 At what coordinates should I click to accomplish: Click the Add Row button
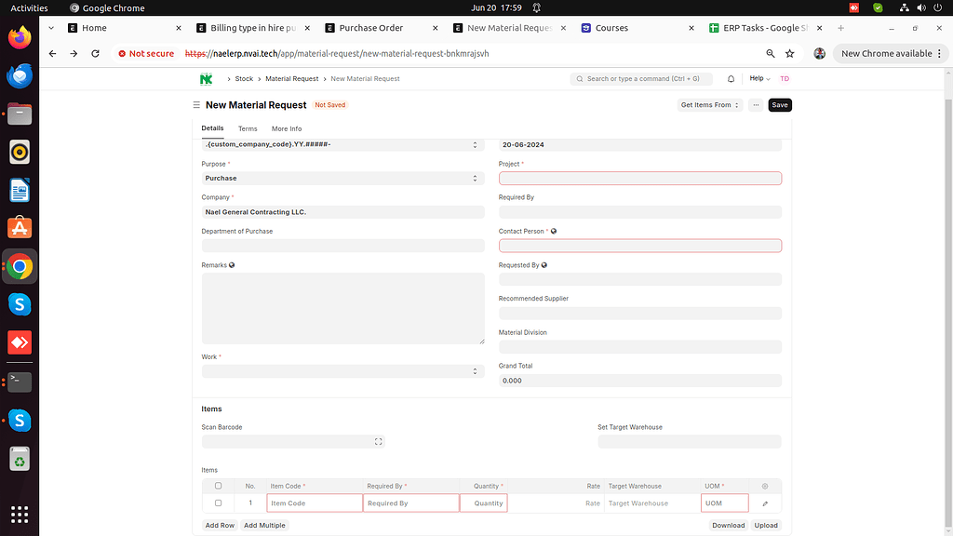(220, 526)
